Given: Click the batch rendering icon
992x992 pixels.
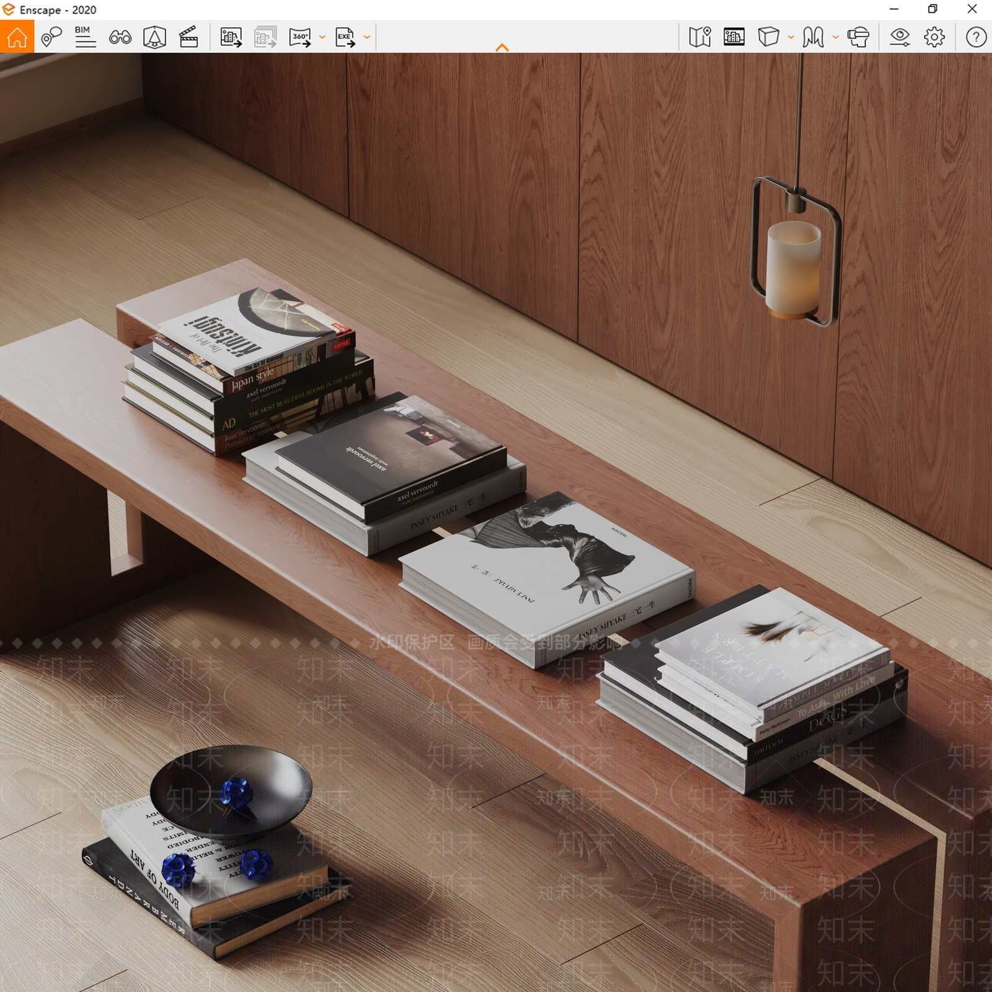Looking at the screenshot, I should point(265,37).
